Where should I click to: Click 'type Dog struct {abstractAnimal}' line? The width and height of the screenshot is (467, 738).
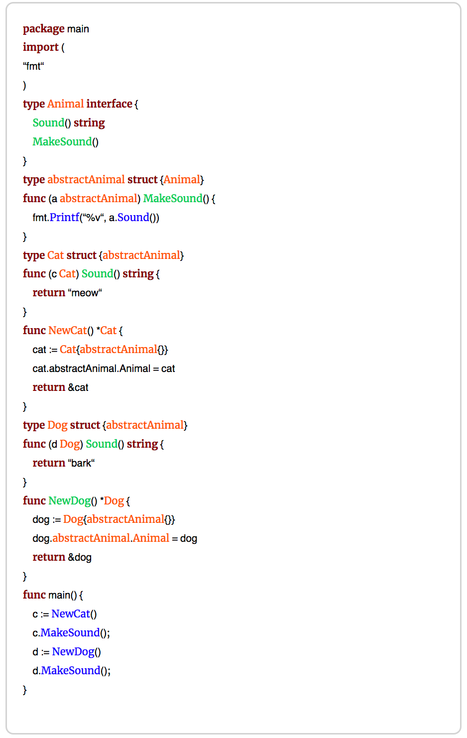click(105, 425)
